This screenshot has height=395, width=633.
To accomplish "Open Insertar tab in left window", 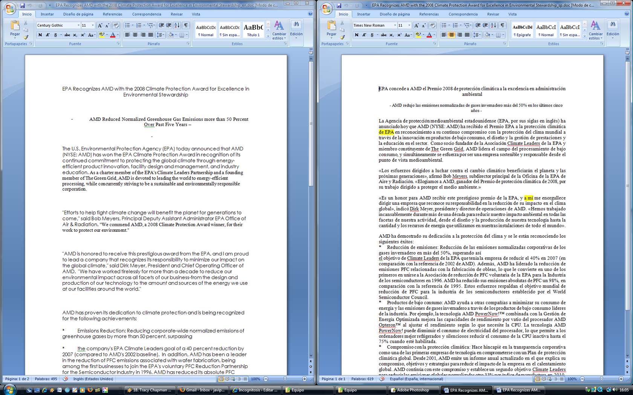I will (x=47, y=14).
